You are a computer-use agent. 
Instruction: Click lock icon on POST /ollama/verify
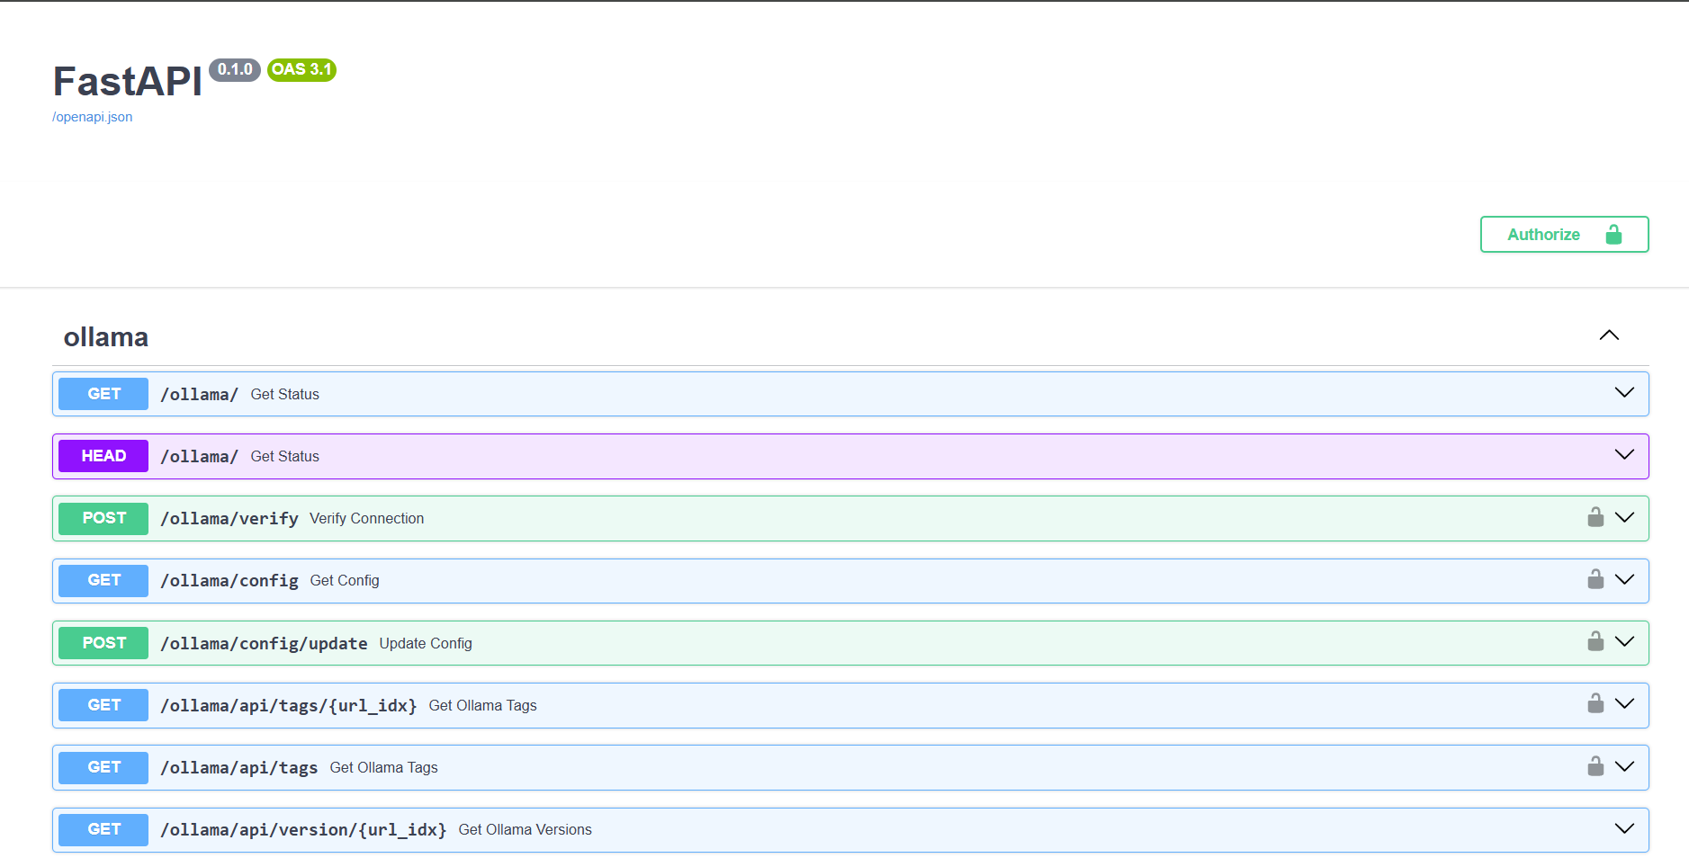pos(1595,517)
